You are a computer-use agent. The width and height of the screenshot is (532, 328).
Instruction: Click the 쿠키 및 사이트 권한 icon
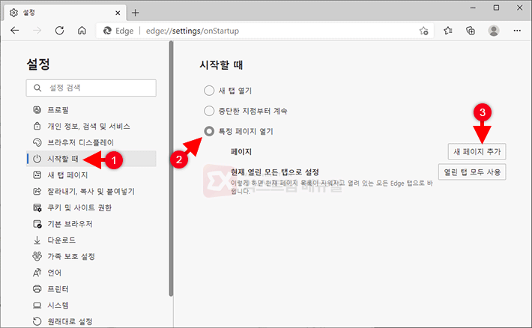(37, 207)
